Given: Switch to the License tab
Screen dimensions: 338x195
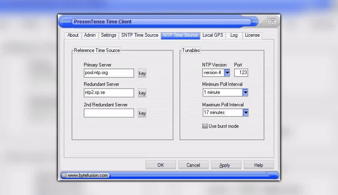Looking at the screenshot, I should [x=252, y=35].
